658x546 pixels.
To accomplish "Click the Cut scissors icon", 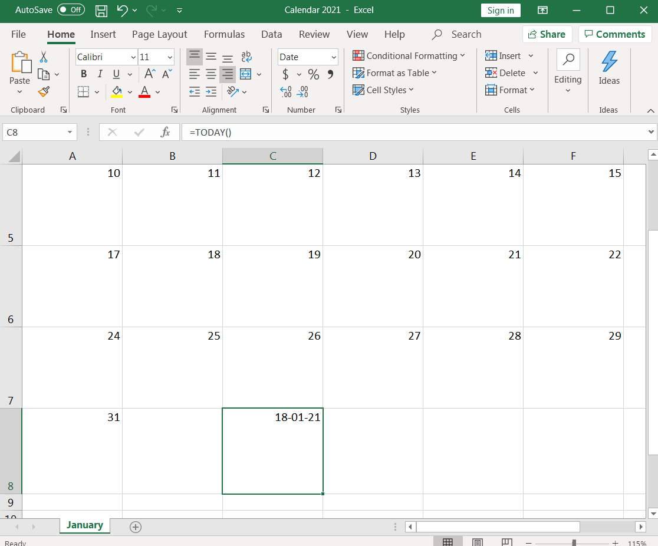I will coord(44,57).
